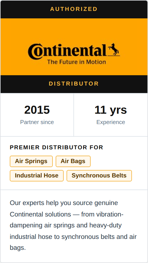
Task: Click the DISTRIBUTOR banner text
Action: point(74,84)
